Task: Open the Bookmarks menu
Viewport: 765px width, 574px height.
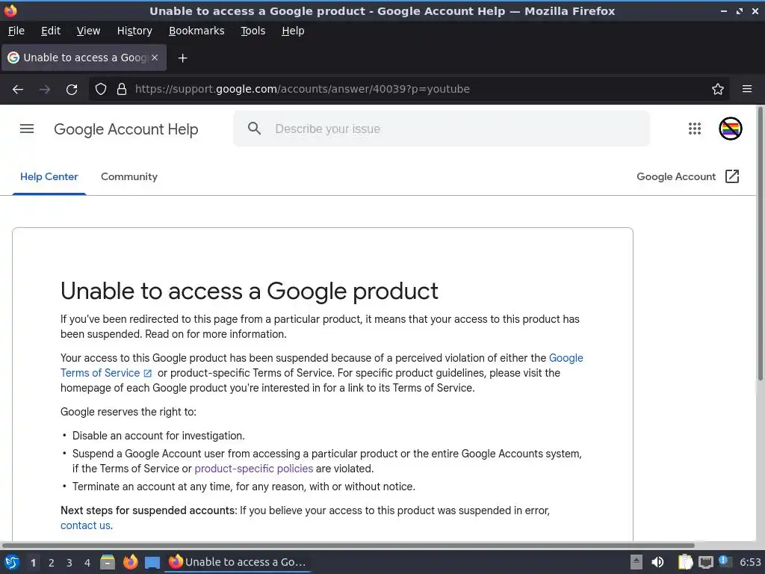Action: [196, 31]
